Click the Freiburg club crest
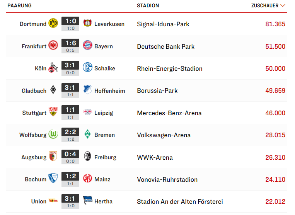 click(x=87, y=156)
